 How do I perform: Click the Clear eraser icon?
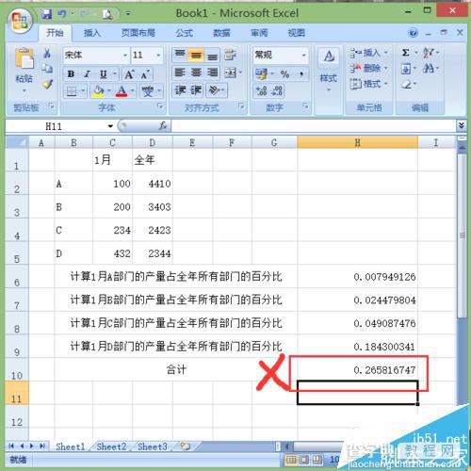(x=406, y=84)
